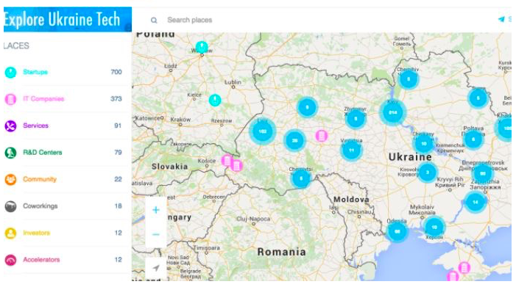Select the yellow Investors icon
Screen dimensions: 516x287
pyautogui.click(x=10, y=233)
